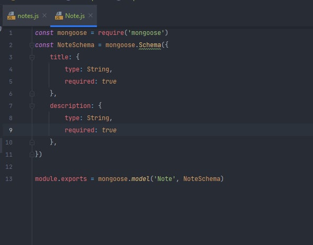The image size is (313, 245).
Task: Click the description property key
Action: coord(70,106)
